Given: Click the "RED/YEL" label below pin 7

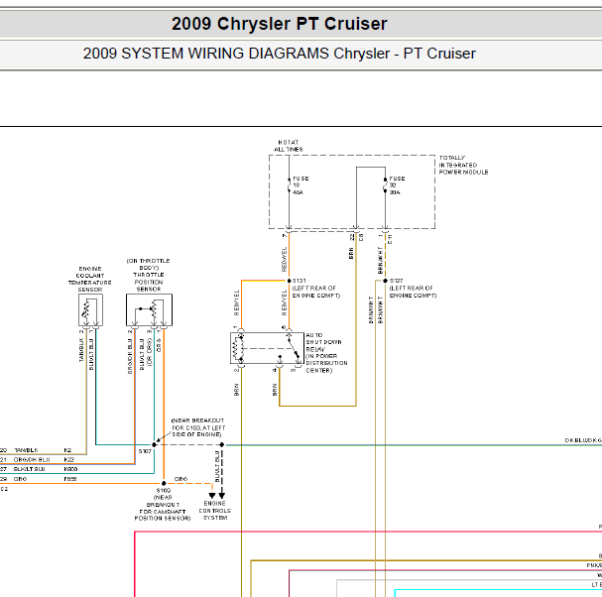Looking at the screenshot, I should pos(285,260).
